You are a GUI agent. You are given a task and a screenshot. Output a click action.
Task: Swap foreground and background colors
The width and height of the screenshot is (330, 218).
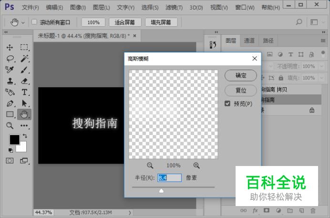tap(25, 136)
